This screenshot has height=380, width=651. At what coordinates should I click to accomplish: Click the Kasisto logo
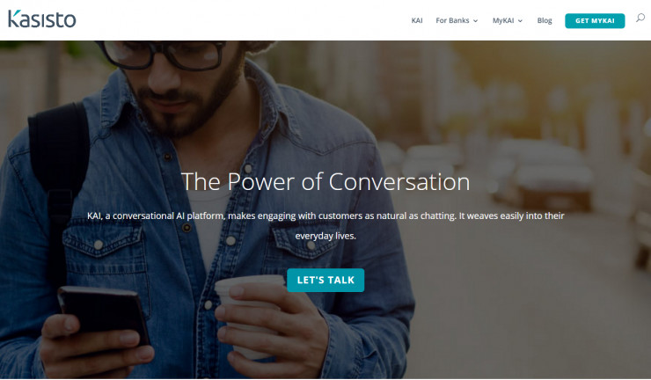pos(42,18)
